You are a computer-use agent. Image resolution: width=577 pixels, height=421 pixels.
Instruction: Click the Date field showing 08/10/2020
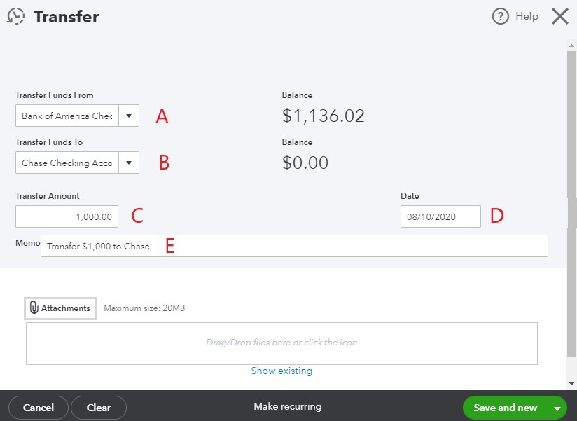click(440, 216)
